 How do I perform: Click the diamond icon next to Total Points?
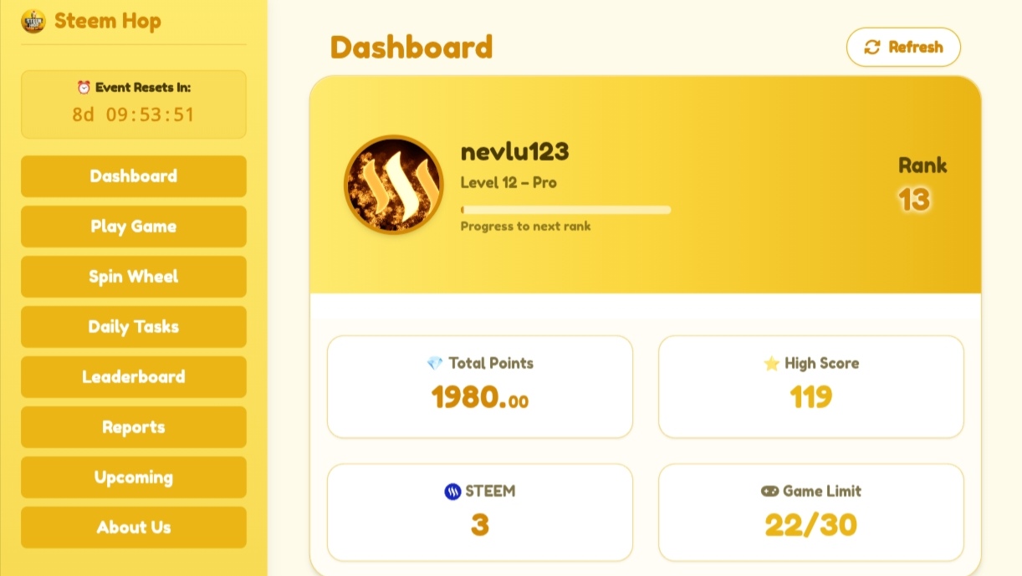pos(435,363)
